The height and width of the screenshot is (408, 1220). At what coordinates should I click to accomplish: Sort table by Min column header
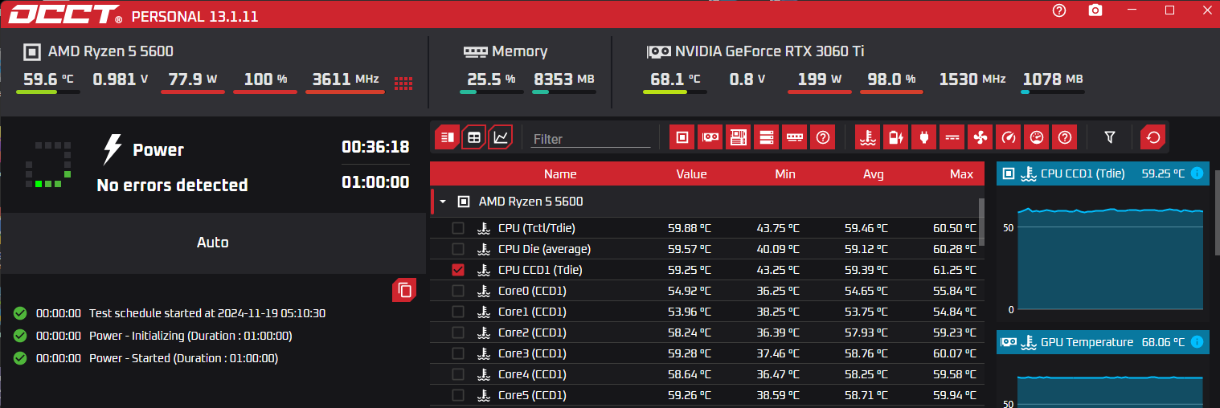tap(785, 173)
